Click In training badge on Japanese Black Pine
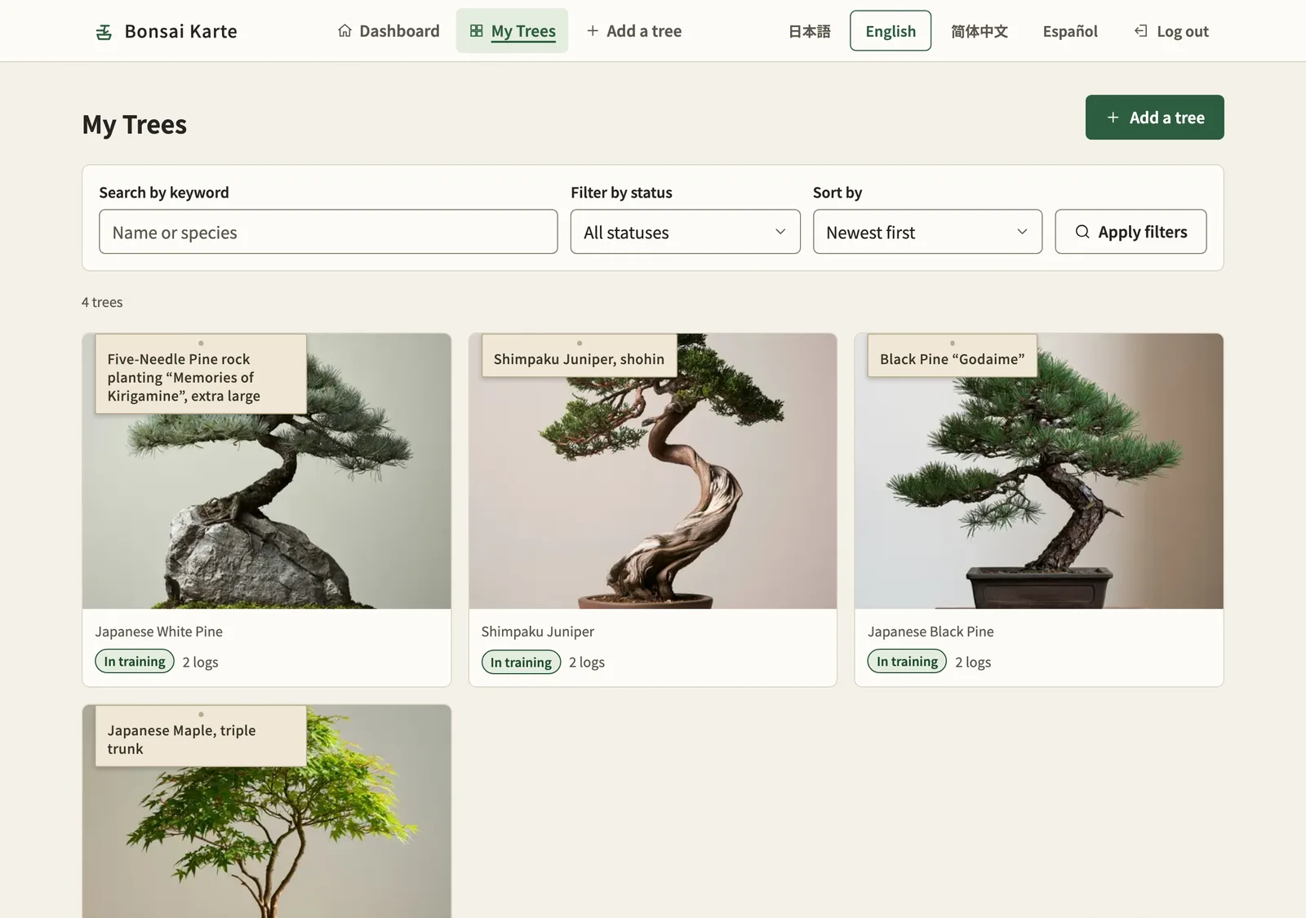The height and width of the screenshot is (918, 1306). pos(907,662)
